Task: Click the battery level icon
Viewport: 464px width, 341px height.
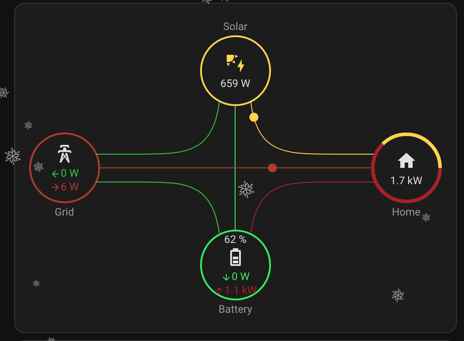Action: point(236,257)
